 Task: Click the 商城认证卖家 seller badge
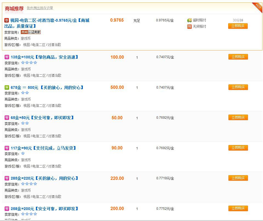click(x=31, y=32)
